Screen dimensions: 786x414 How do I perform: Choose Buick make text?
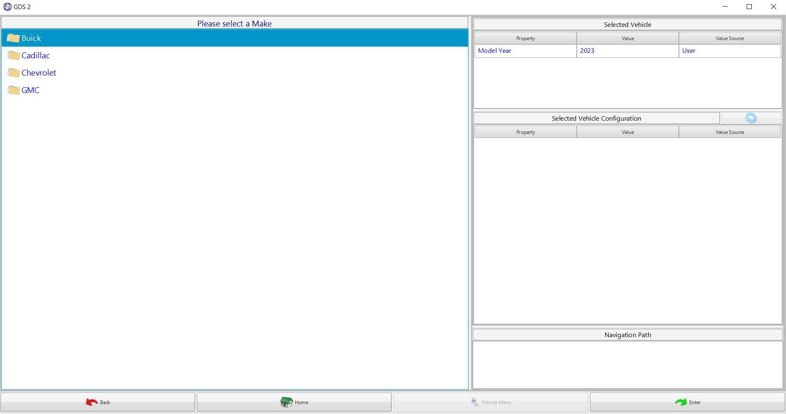[31, 38]
